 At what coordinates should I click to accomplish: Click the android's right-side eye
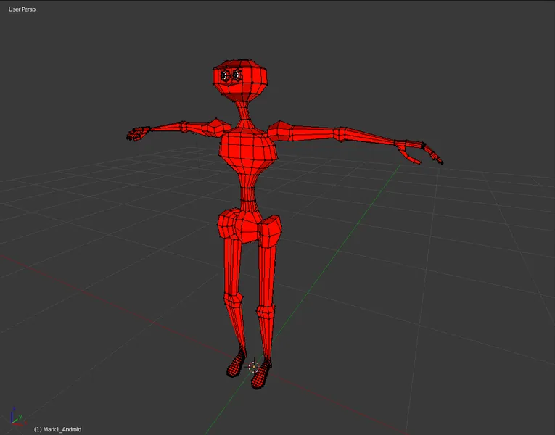click(237, 75)
